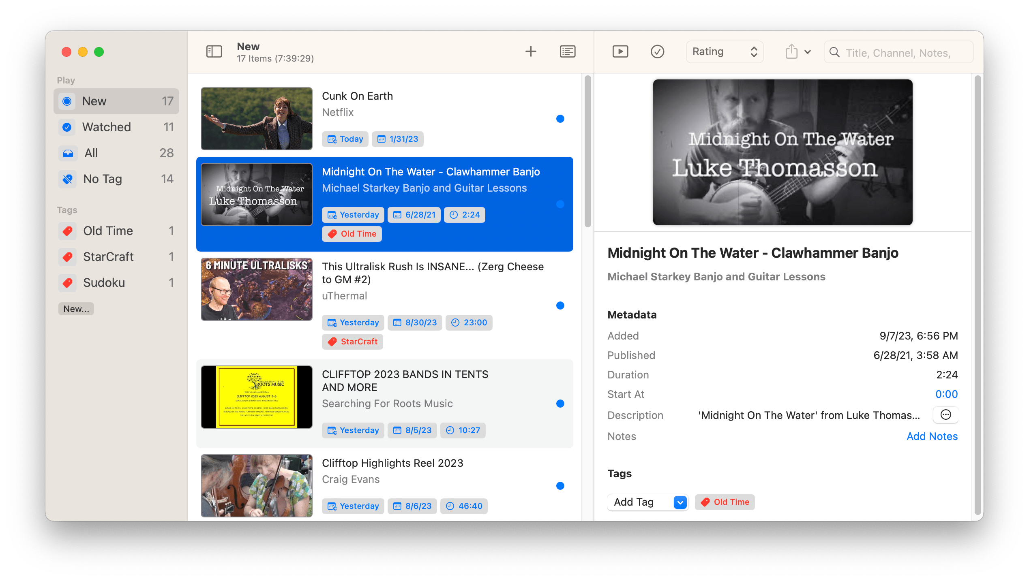Click the Add Notes link
The height and width of the screenshot is (581, 1029).
pyautogui.click(x=932, y=436)
